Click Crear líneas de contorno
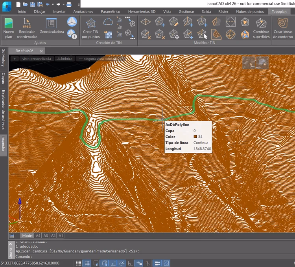This screenshot has height=267, width=295. (x=283, y=28)
